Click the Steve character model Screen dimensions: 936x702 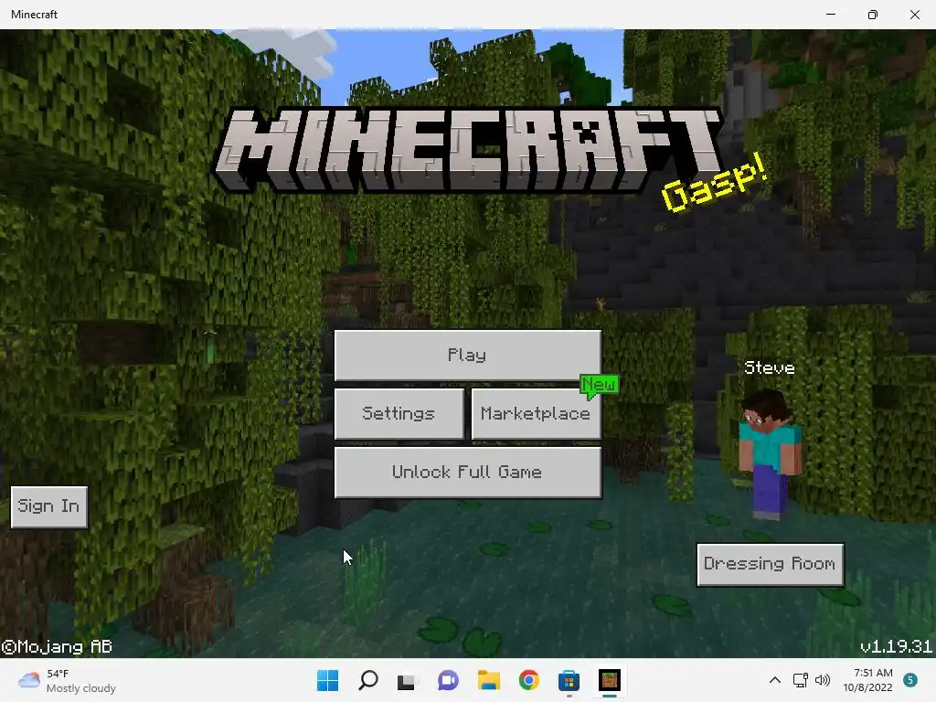pyautogui.click(x=768, y=455)
